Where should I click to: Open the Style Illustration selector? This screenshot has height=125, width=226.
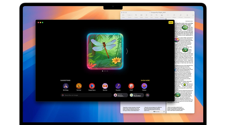pos(137,95)
